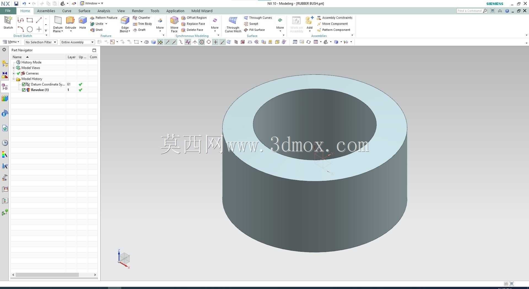This screenshot has height=289, width=529.
Task: Select the Rectangle sketch tool
Action: 30,20
